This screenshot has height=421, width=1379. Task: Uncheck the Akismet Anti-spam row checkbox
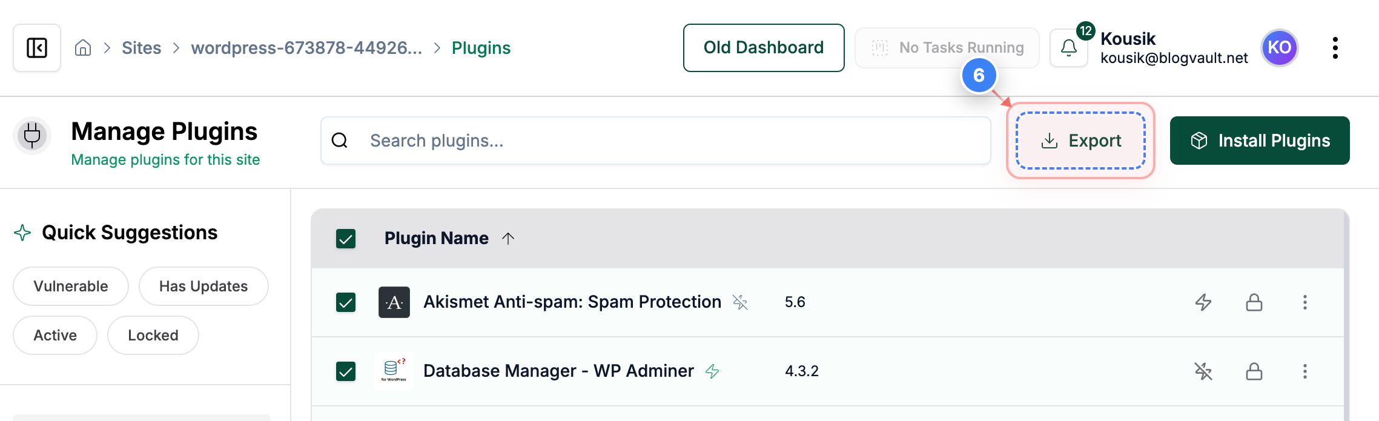[346, 302]
